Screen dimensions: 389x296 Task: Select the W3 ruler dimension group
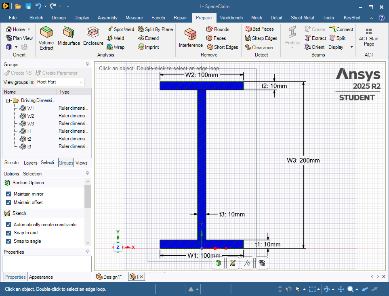[x=30, y=123]
